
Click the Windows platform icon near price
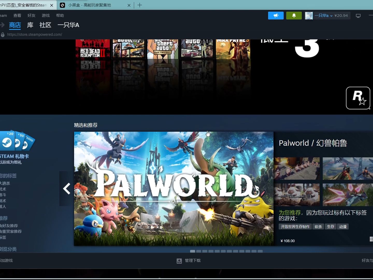coord(371,239)
